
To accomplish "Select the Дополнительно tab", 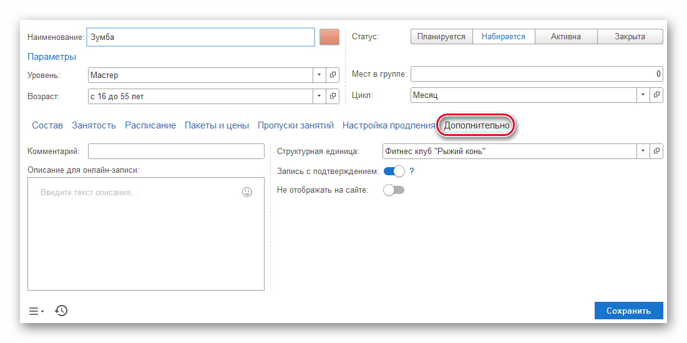I will [x=477, y=125].
